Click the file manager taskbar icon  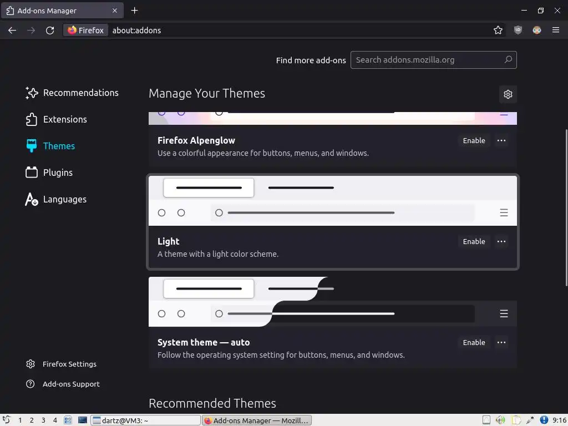[68, 420]
